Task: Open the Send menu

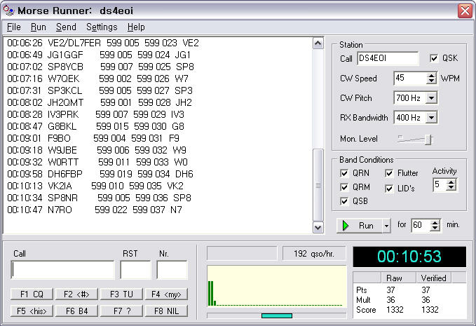Action: tap(66, 27)
